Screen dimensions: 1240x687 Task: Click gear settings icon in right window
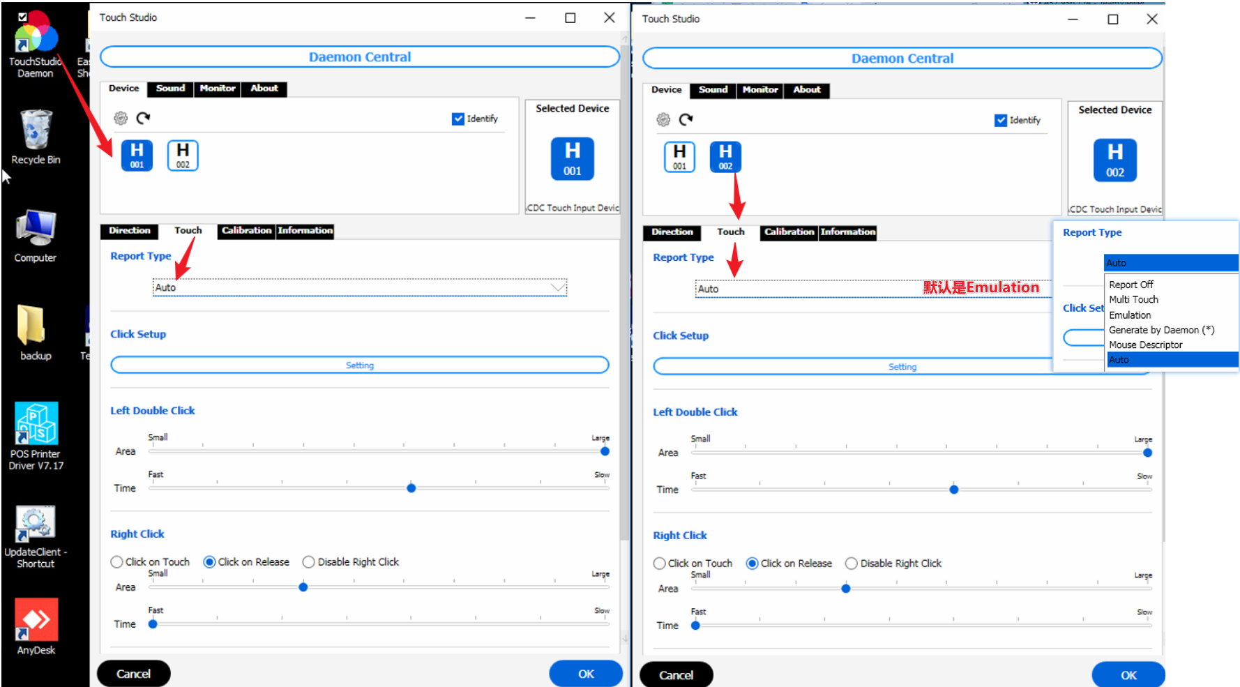point(663,119)
